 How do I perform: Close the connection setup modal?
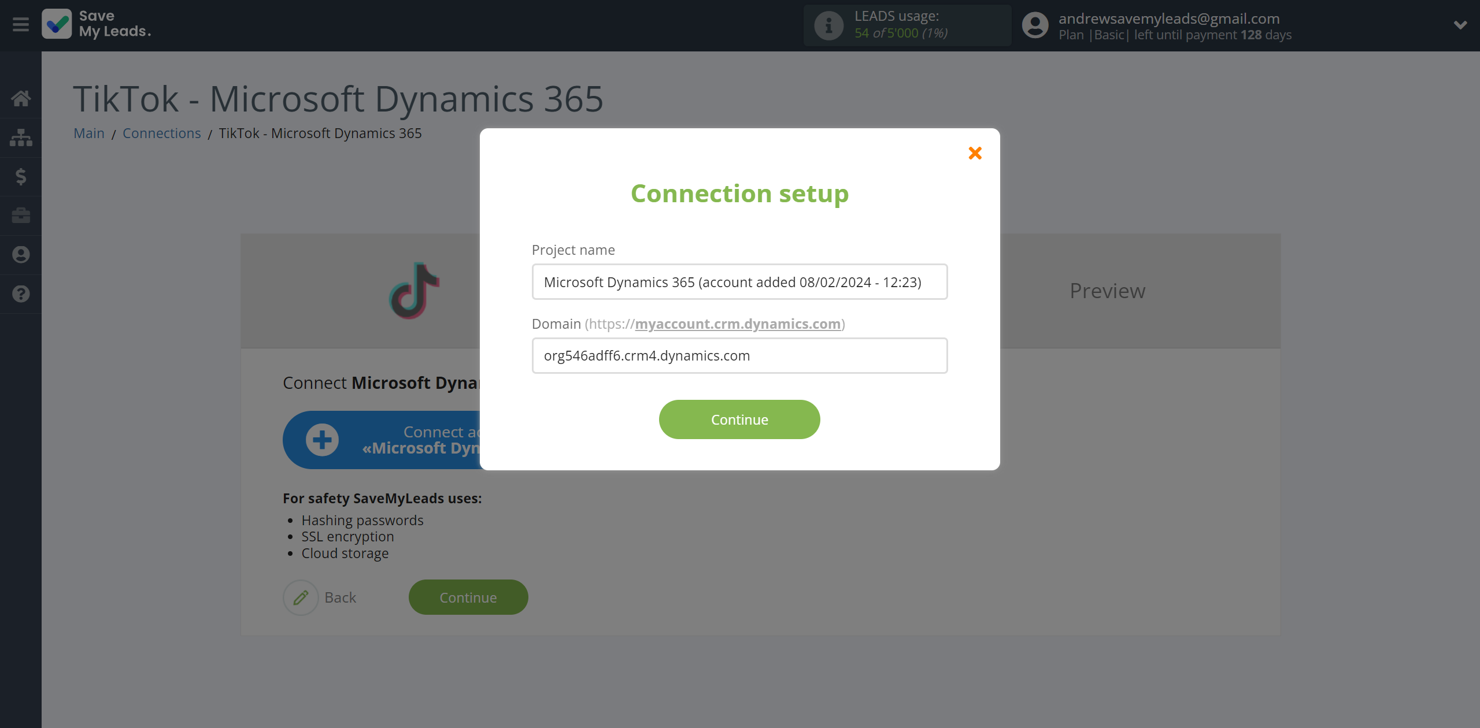click(975, 153)
